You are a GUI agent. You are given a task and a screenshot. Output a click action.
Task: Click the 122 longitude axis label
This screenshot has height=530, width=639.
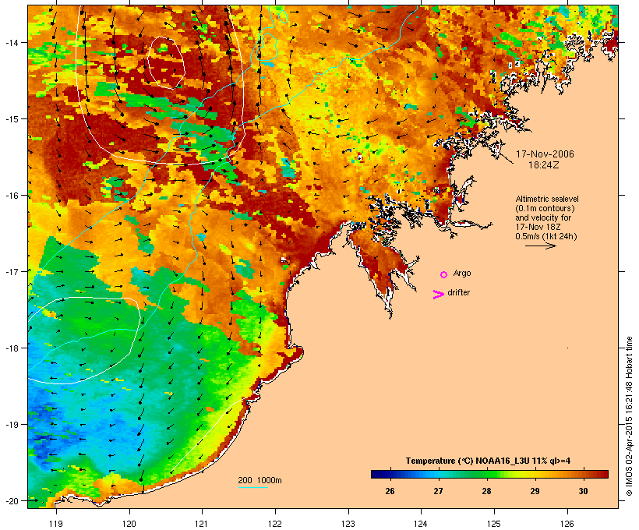(x=275, y=524)
